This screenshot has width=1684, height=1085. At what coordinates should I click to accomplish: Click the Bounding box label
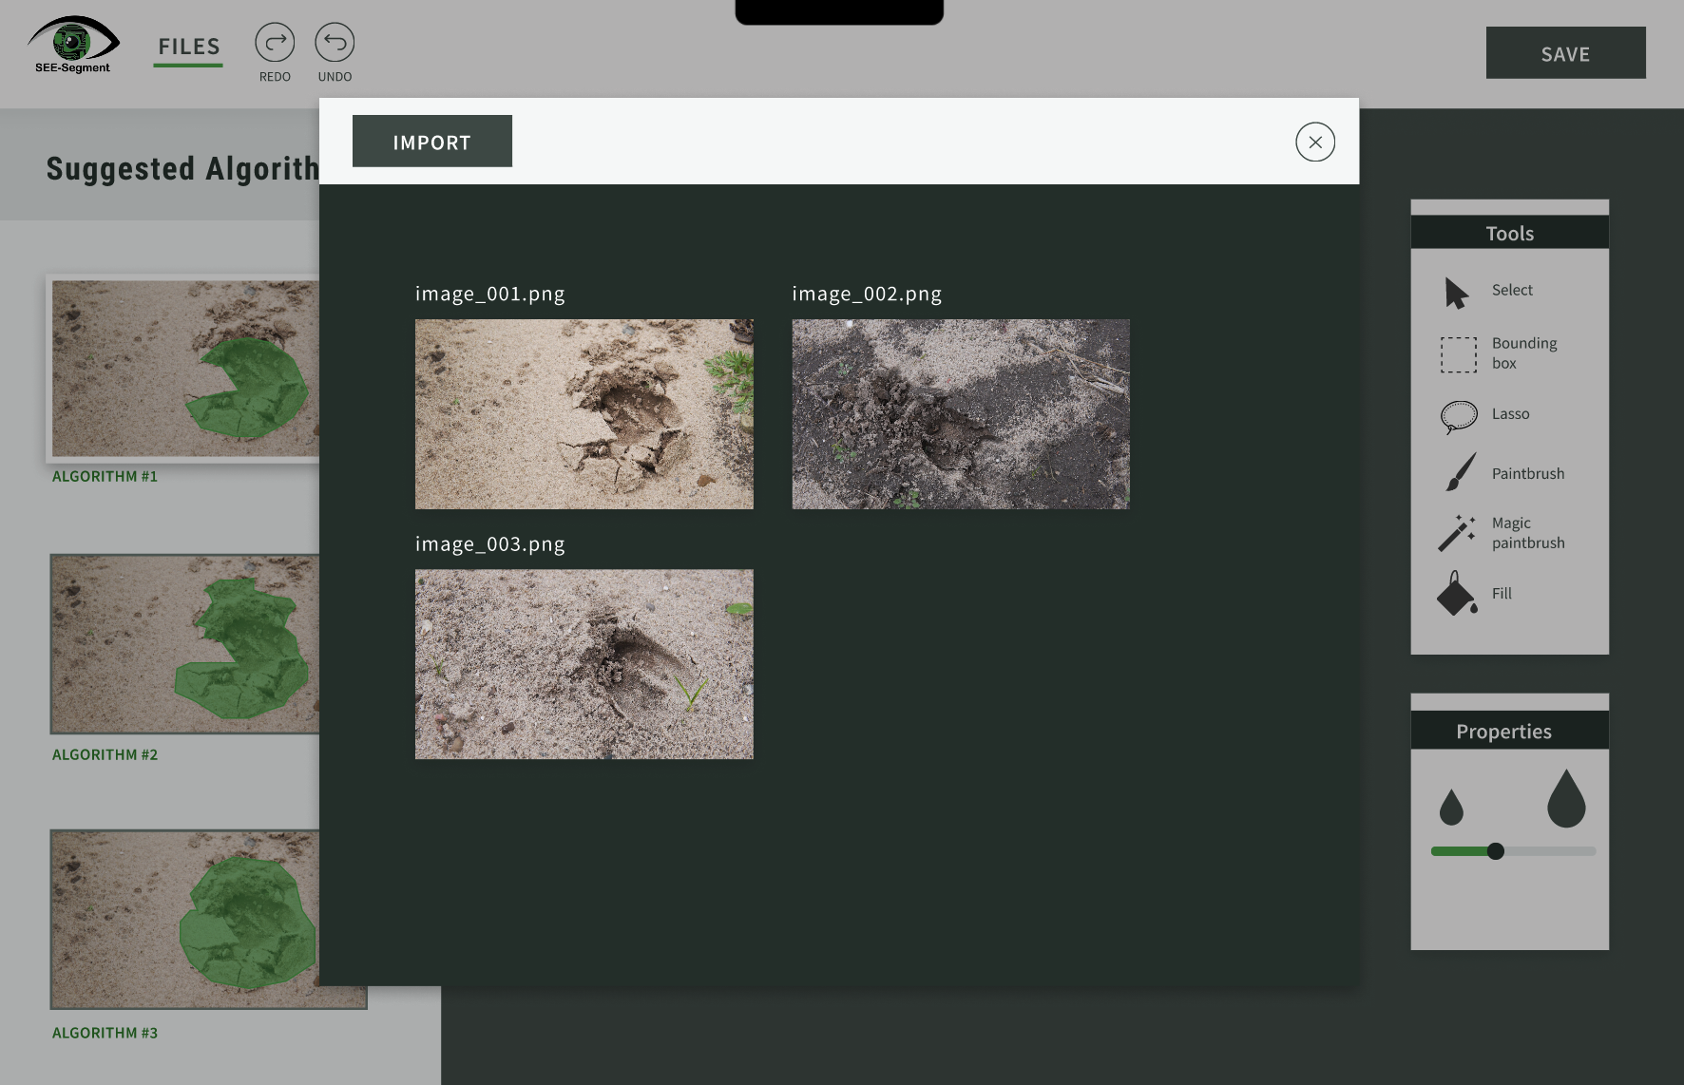[x=1524, y=352]
